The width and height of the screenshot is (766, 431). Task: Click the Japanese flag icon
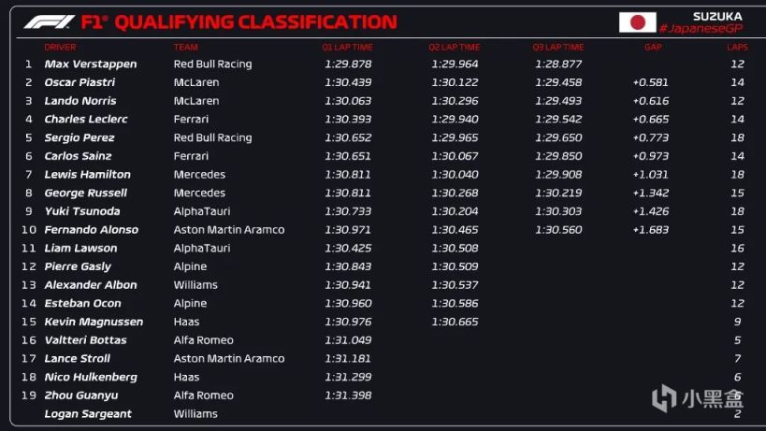tap(637, 22)
